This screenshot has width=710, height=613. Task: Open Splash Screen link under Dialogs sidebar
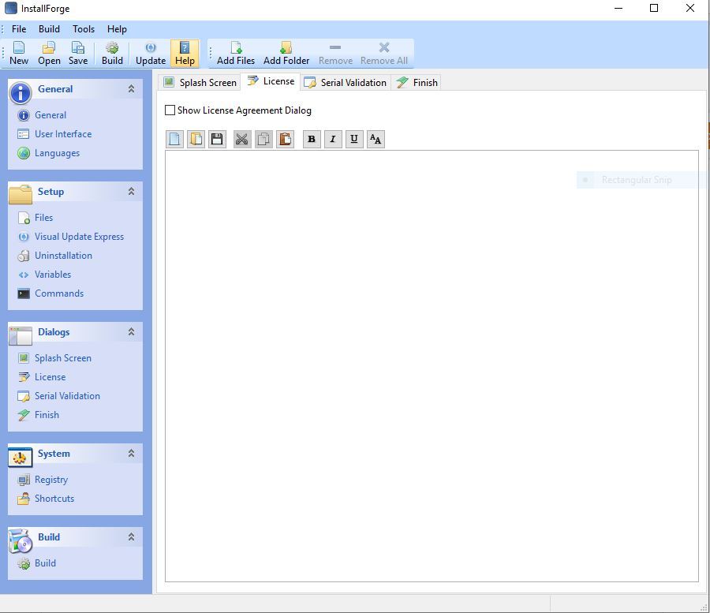(x=63, y=358)
